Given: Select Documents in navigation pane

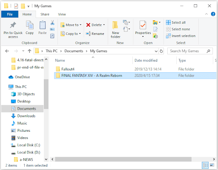Looking at the screenshot, I should 23,109.
